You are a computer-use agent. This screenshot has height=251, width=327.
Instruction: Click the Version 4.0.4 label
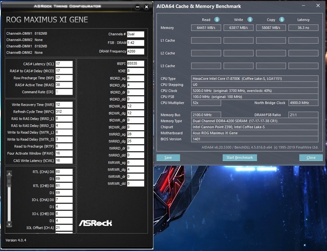(x=16, y=240)
